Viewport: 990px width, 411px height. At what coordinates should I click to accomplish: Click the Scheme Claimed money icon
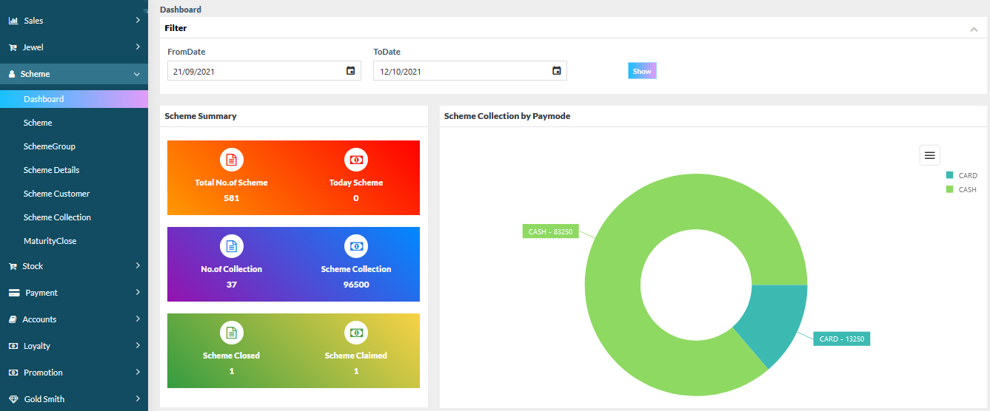pyautogui.click(x=356, y=333)
